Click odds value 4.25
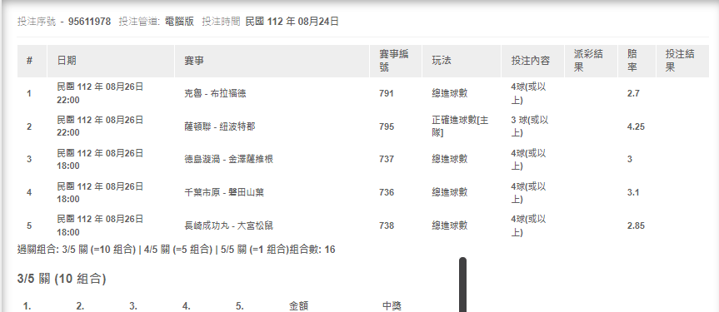 (636, 126)
